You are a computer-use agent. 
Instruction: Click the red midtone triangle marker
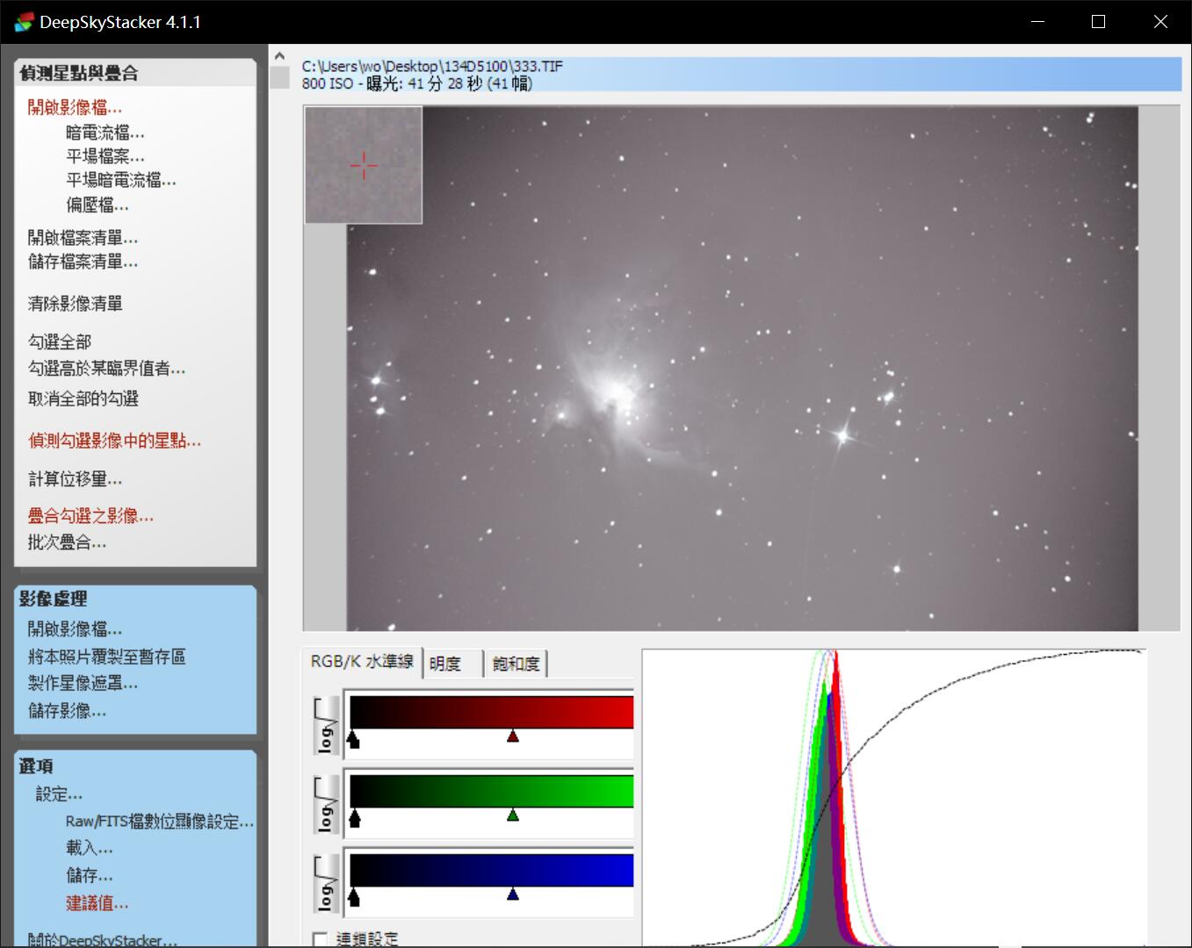point(513,736)
